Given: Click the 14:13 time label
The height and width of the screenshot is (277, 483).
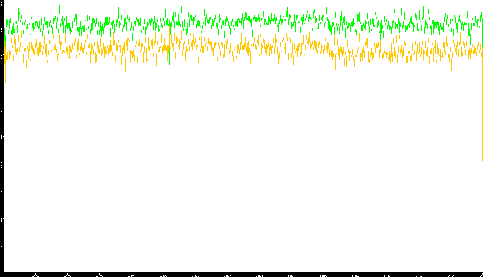Looking at the screenshot, I should pyautogui.click(x=419, y=276).
